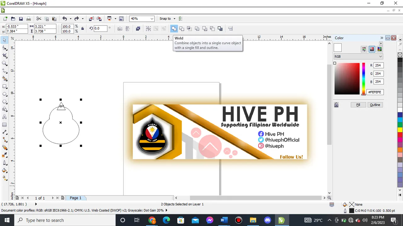Select the Polygon tool
This screenshot has width=403, height=226.
[x=4, y=102]
